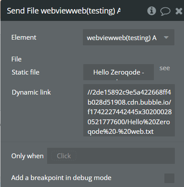The width and height of the screenshot is (184, 187).
Task: Close the Send File property panel
Action: click(x=179, y=11)
